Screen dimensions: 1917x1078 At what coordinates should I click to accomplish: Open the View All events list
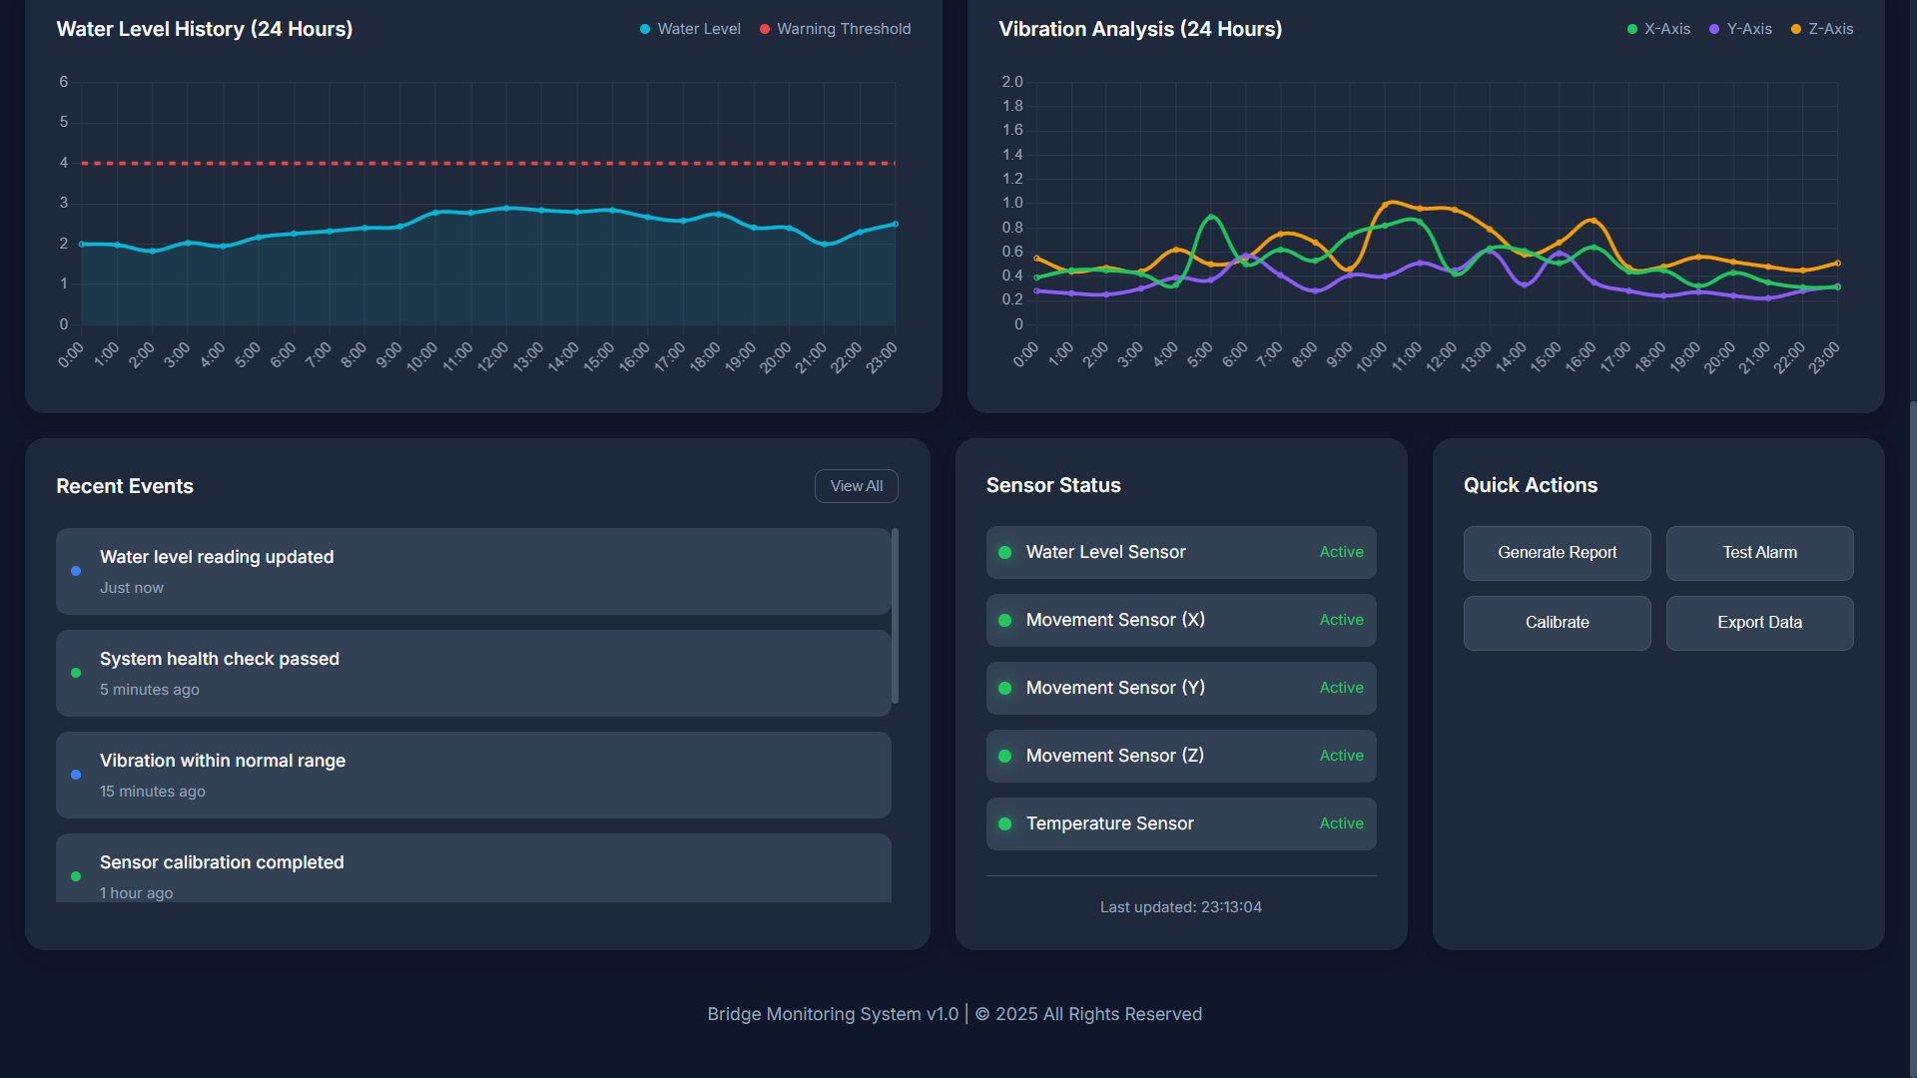[856, 486]
